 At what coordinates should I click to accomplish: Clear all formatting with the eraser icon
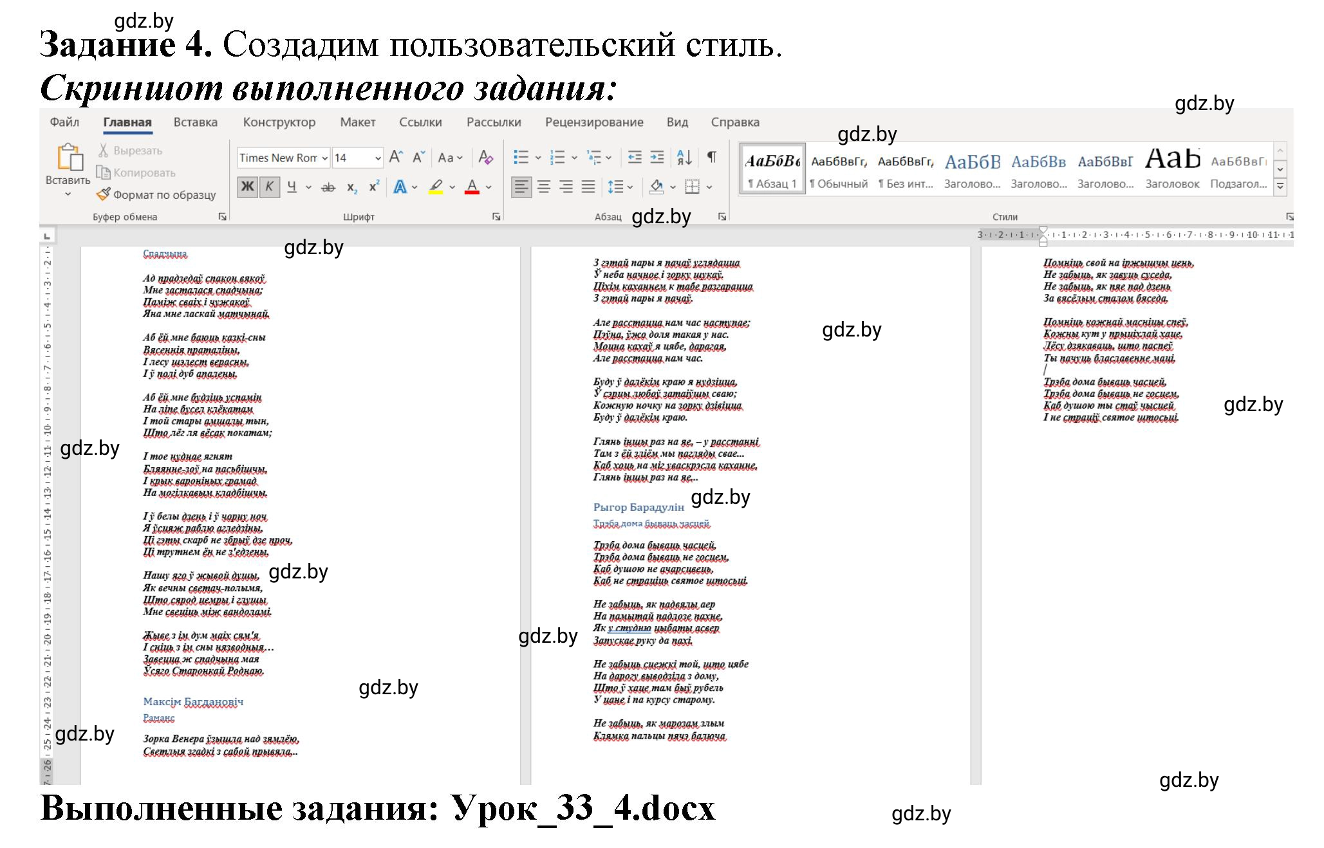486,158
